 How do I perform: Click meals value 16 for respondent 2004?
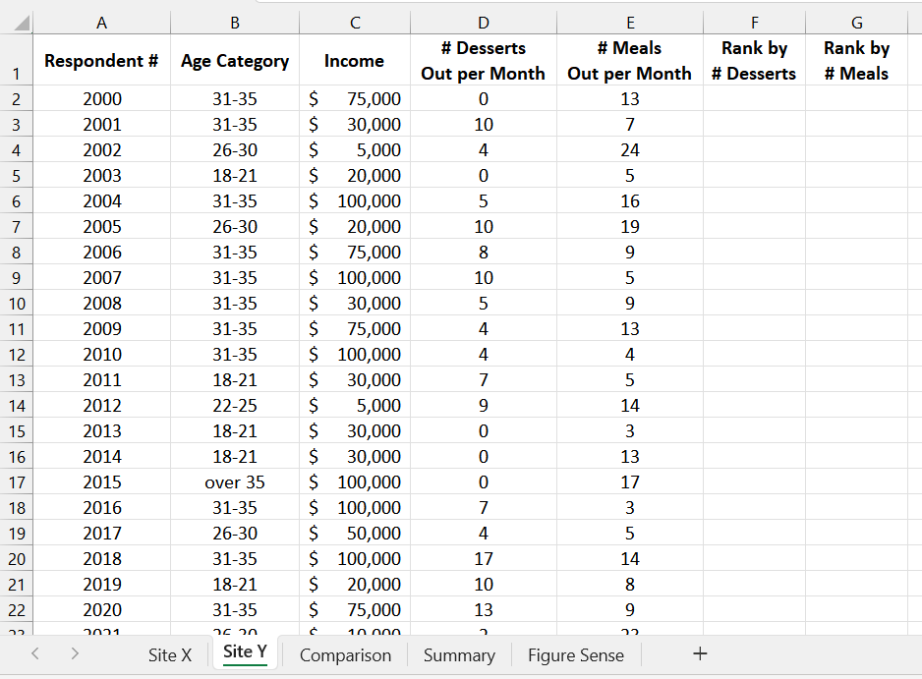tap(630, 201)
